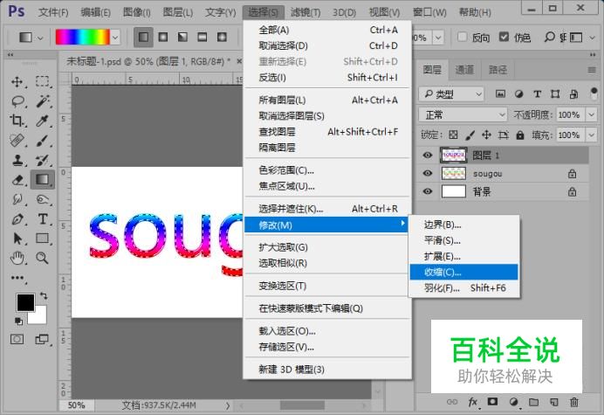Choose linear gradient style button
The height and width of the screenshot is (415, 604).
coord(144,37)
